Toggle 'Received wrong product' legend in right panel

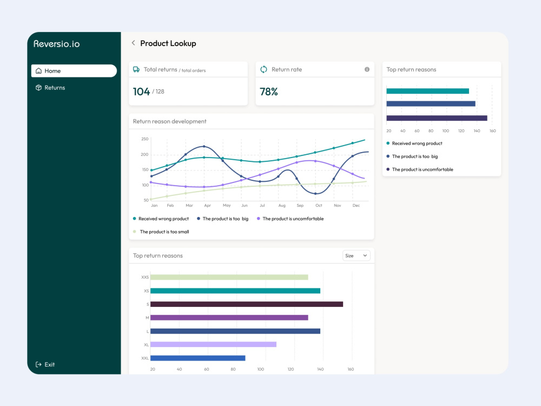[x=414, y=143]
